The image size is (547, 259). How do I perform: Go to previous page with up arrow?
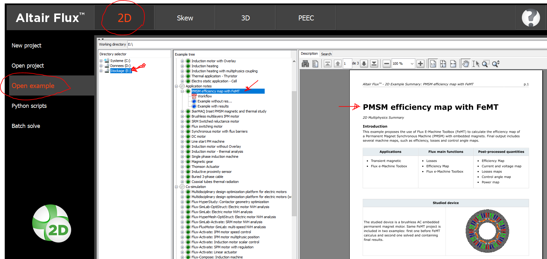click(338, 64)
